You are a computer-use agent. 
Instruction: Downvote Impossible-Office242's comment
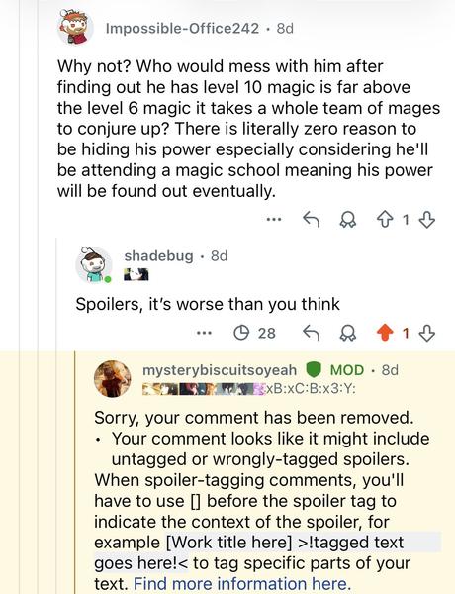click(x=427, y=220)
